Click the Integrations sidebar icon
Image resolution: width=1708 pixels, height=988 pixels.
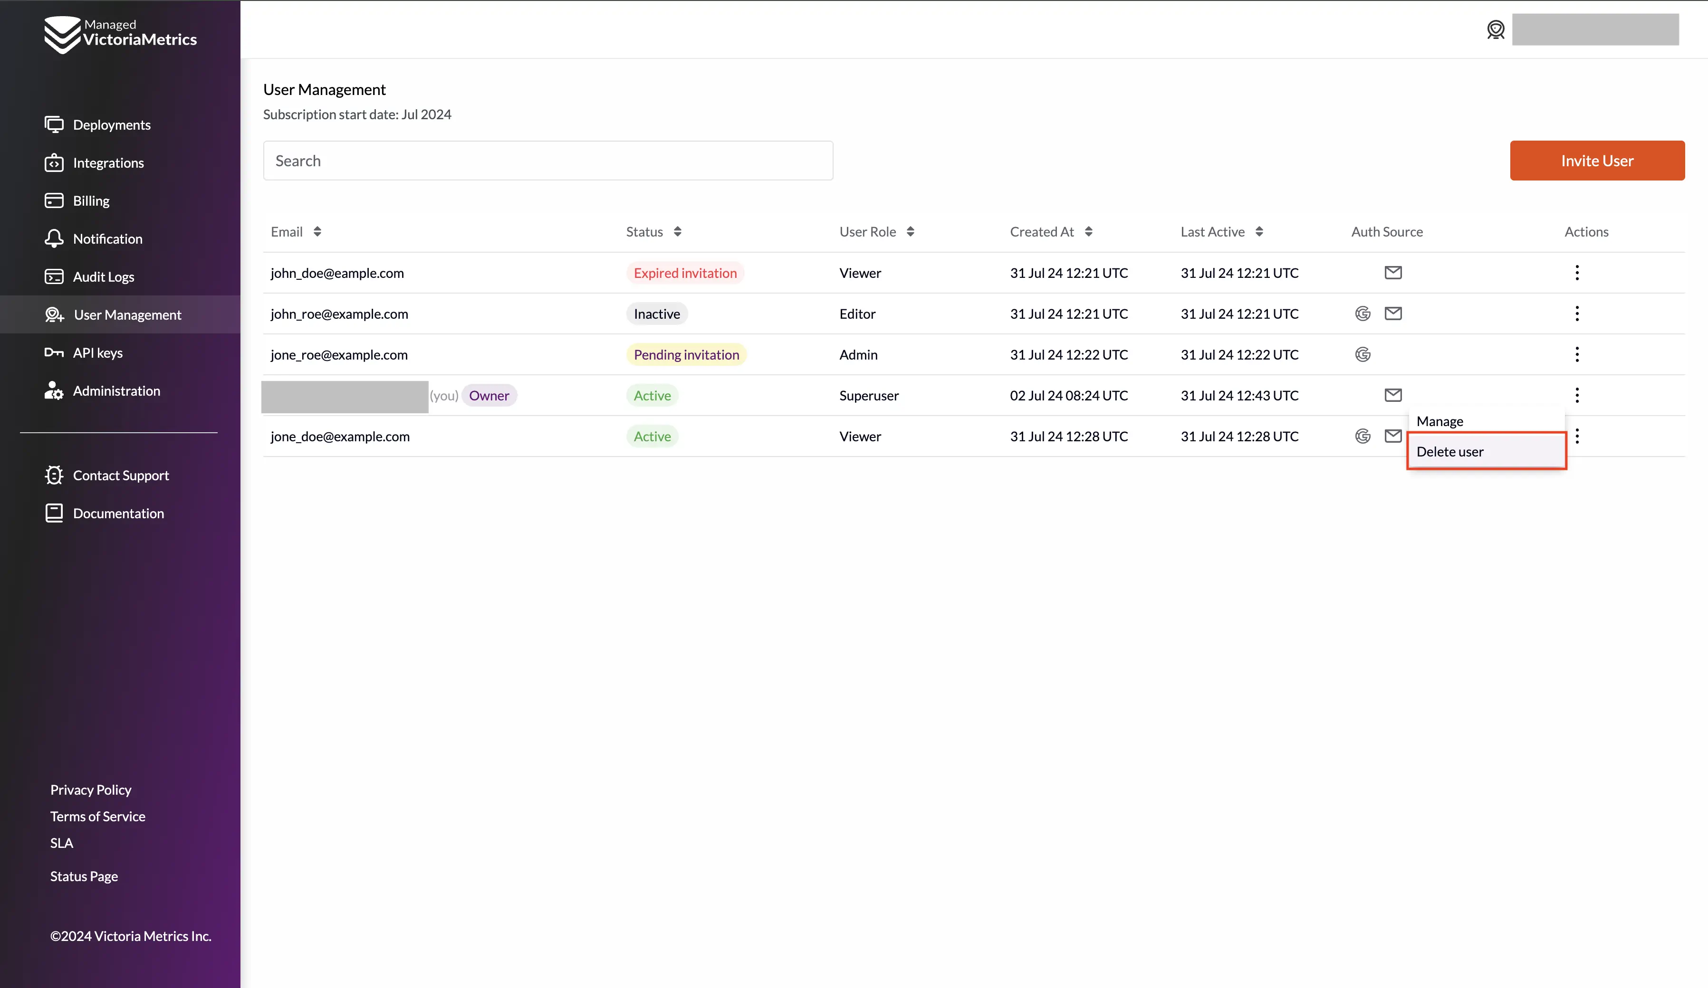pyautogui.click(x=54, y=162)
